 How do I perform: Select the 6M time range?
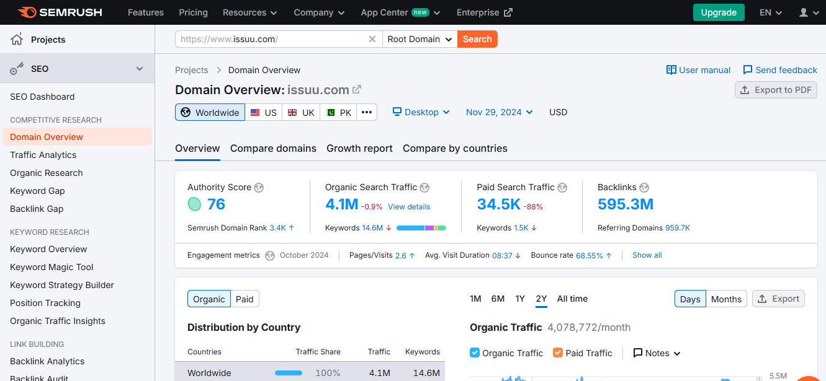498,299
